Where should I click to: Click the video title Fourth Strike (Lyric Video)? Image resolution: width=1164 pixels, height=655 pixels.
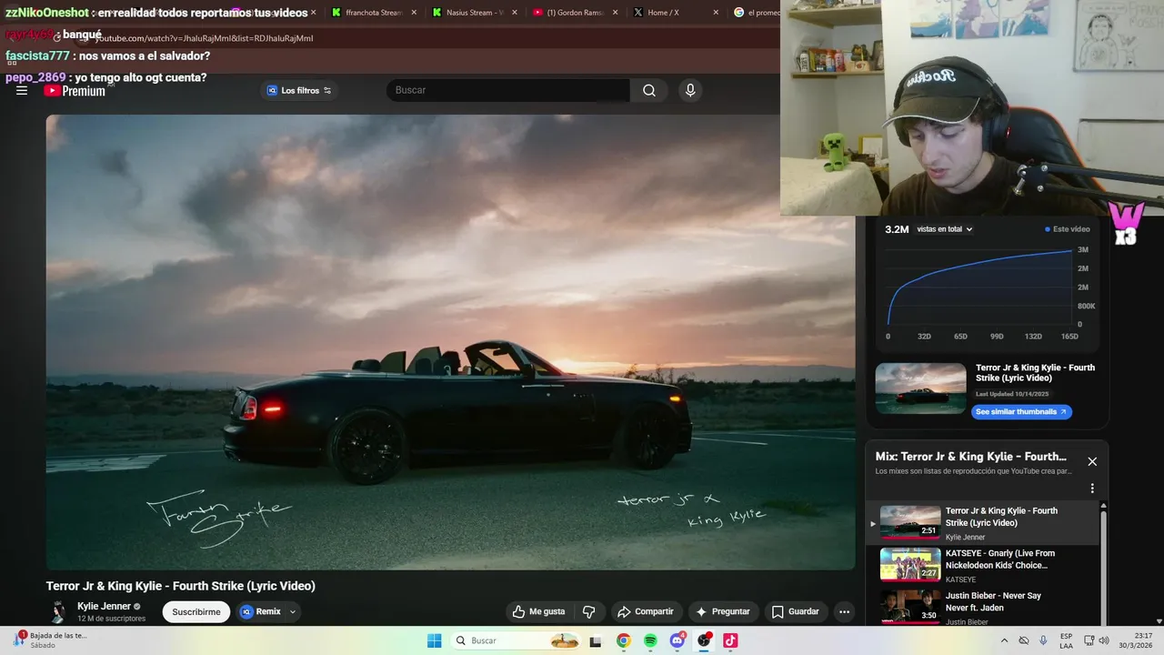(x=181, y=586)
